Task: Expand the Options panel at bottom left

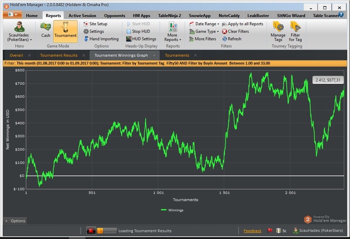Action: (15, 221)
